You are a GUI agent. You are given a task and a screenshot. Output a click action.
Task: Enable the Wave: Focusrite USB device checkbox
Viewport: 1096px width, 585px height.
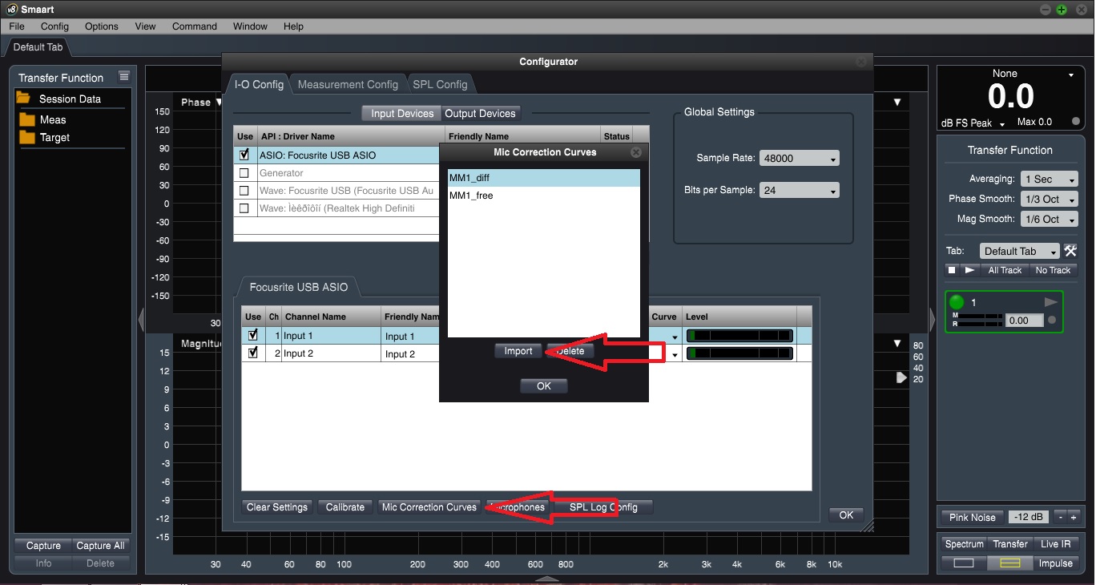tap(244, 191)
